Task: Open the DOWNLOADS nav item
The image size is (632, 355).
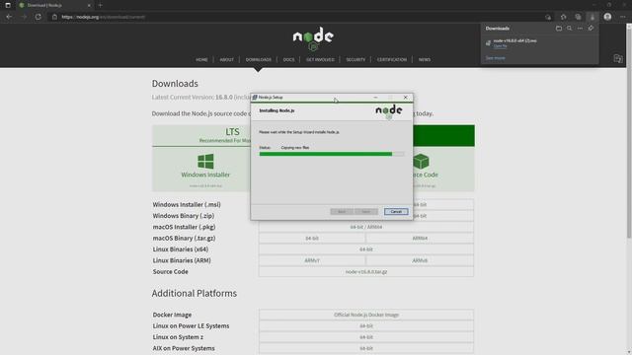Action: pos(259,59)
